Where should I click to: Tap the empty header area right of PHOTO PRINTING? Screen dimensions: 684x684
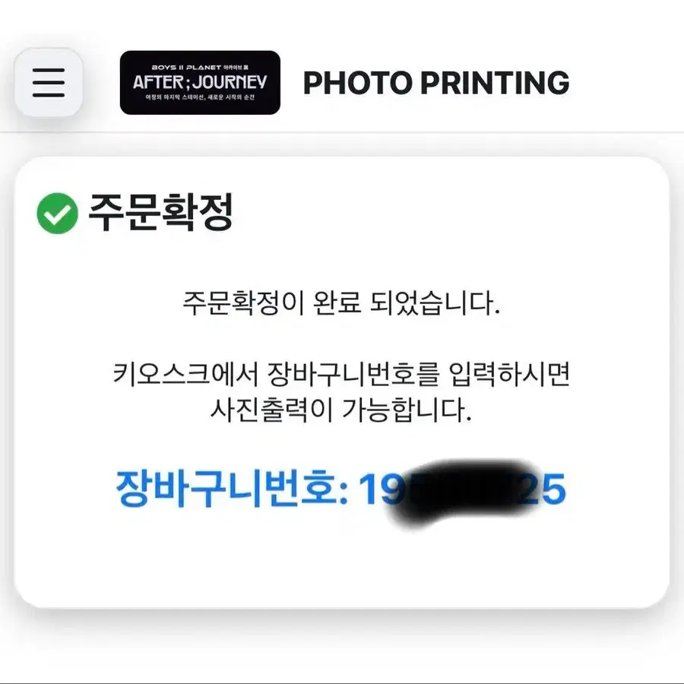[626, 82]
